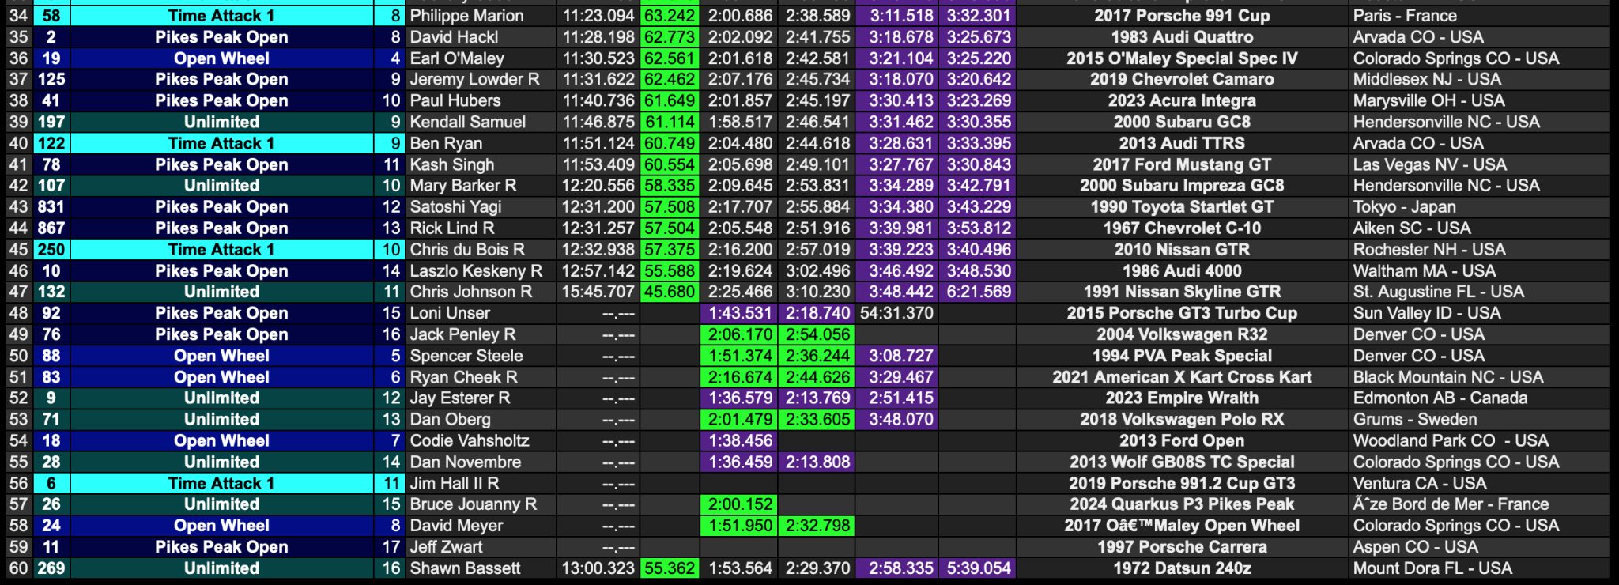The image size is (1619, 585).
Task: Click Earl O'Maley in the driver column
Action: coord(456,58)
